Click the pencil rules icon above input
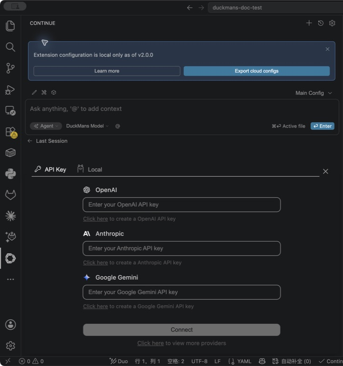 [x=34, y=92]
